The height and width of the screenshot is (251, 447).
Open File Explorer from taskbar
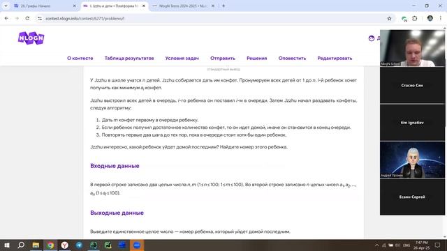pos(36,245)
